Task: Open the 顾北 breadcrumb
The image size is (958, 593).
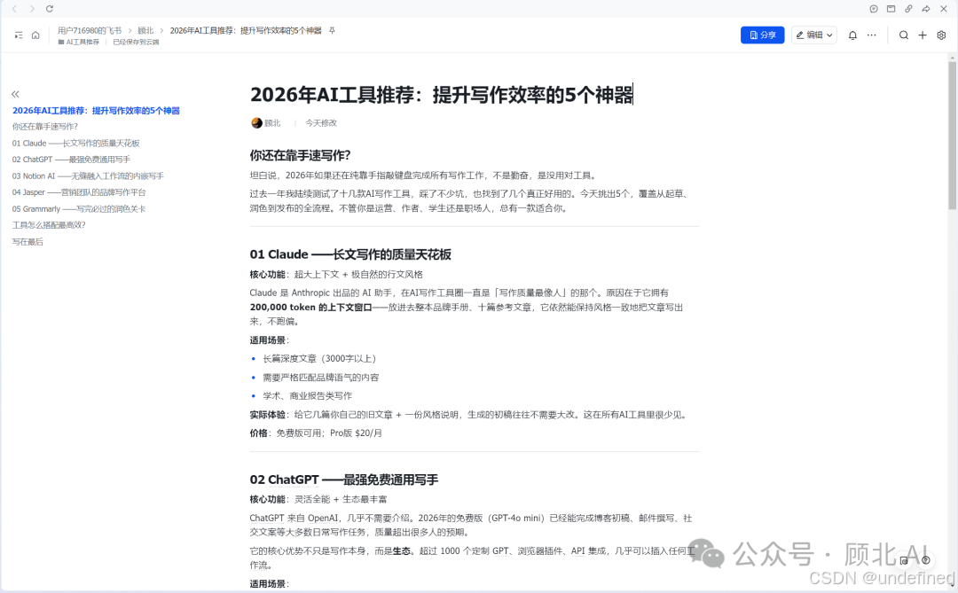Action: pos(145,30)
